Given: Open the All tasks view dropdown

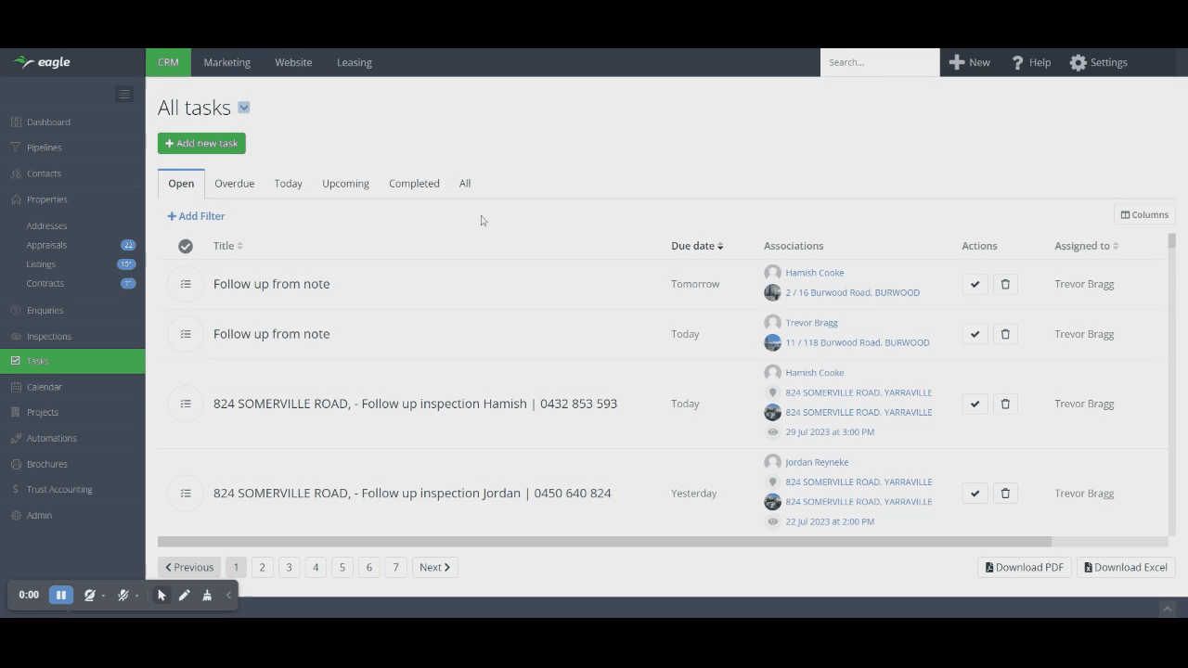Looking at the screenshot, I should 244,108.
